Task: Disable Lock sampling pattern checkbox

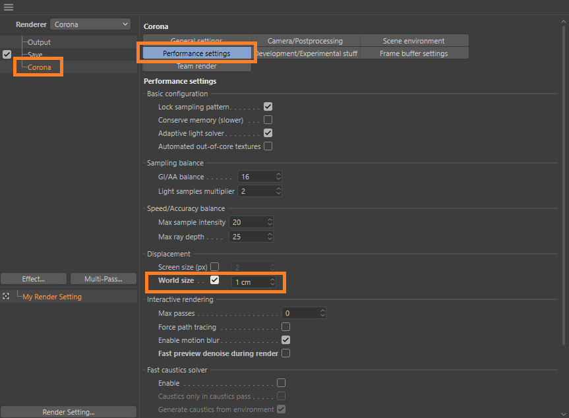Action: [268, 107]
